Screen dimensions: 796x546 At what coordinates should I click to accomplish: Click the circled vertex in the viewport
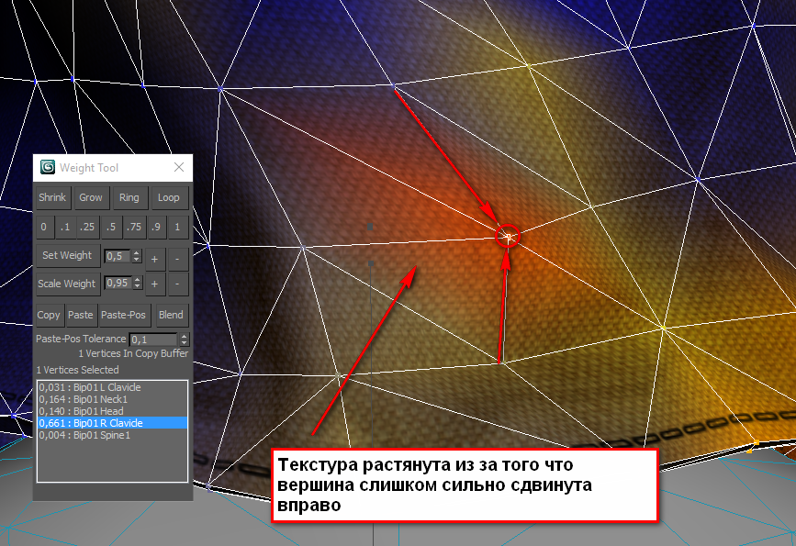tap(506, 236)
